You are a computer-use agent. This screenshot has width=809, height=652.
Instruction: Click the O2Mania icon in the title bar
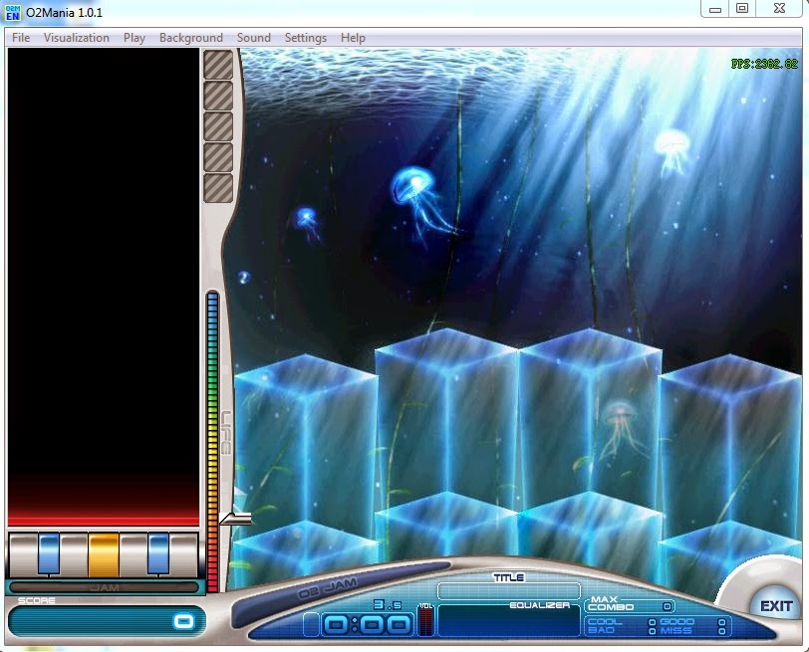(x=12, y=12)
